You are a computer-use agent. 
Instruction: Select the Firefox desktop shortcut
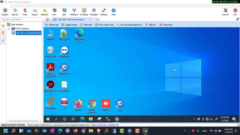tap(78, 105)
